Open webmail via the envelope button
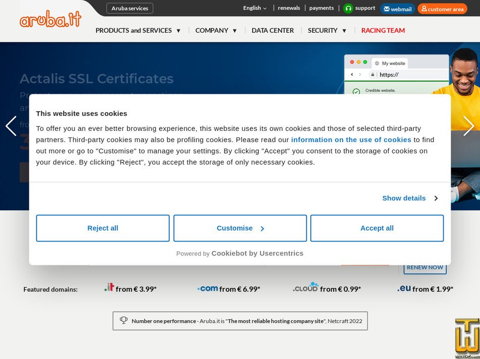The image size is (480, 359). (x=397, y=9)
